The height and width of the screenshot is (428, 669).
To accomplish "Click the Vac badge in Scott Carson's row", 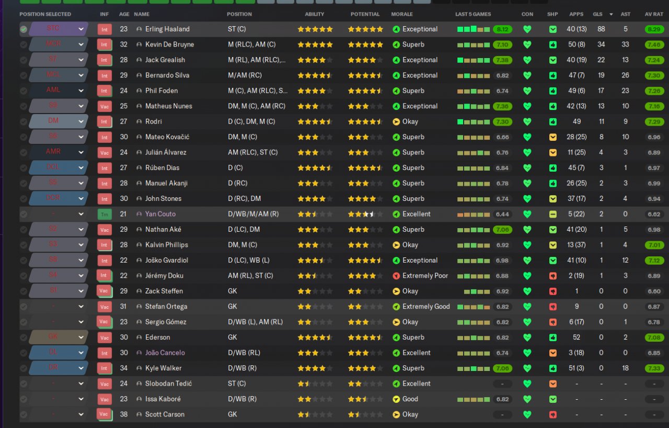I will pyautogui.click(x=105, y=414).
